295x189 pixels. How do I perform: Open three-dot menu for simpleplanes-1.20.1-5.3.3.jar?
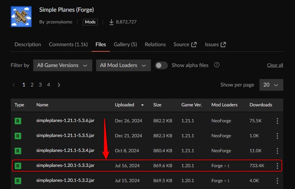(x=277, y=166)
